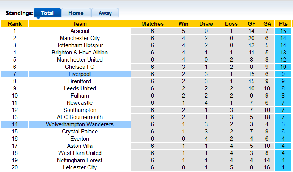Select the Away standings tab
The width and height of the screenshot is (293, 172).
105,13
